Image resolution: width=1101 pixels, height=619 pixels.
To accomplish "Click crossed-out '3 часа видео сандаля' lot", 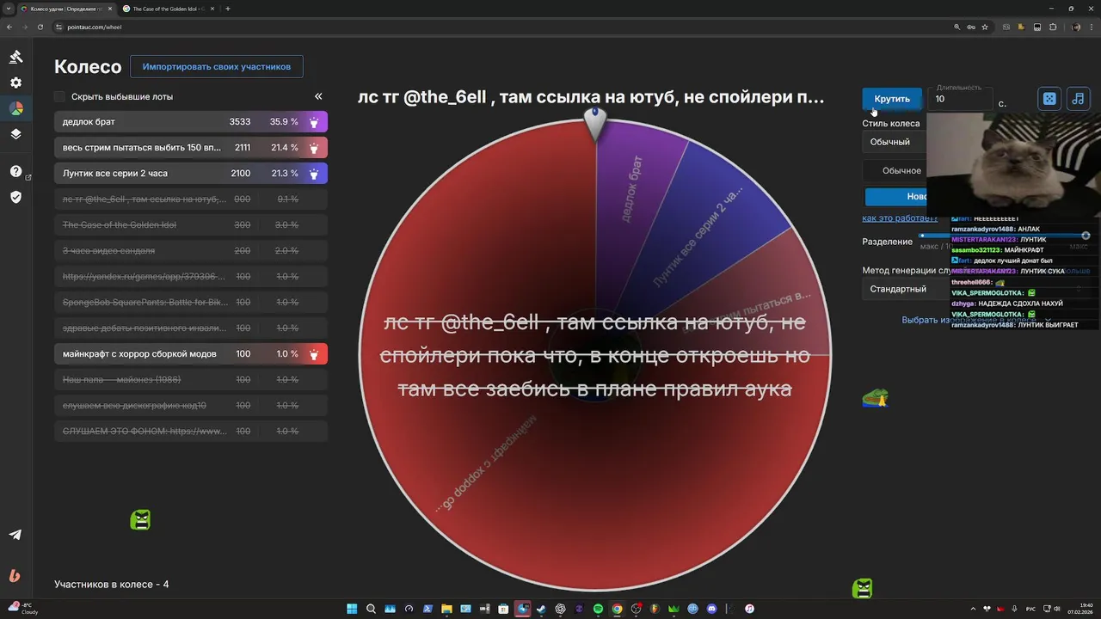I will pyautogui.click(x=191, y=251).
